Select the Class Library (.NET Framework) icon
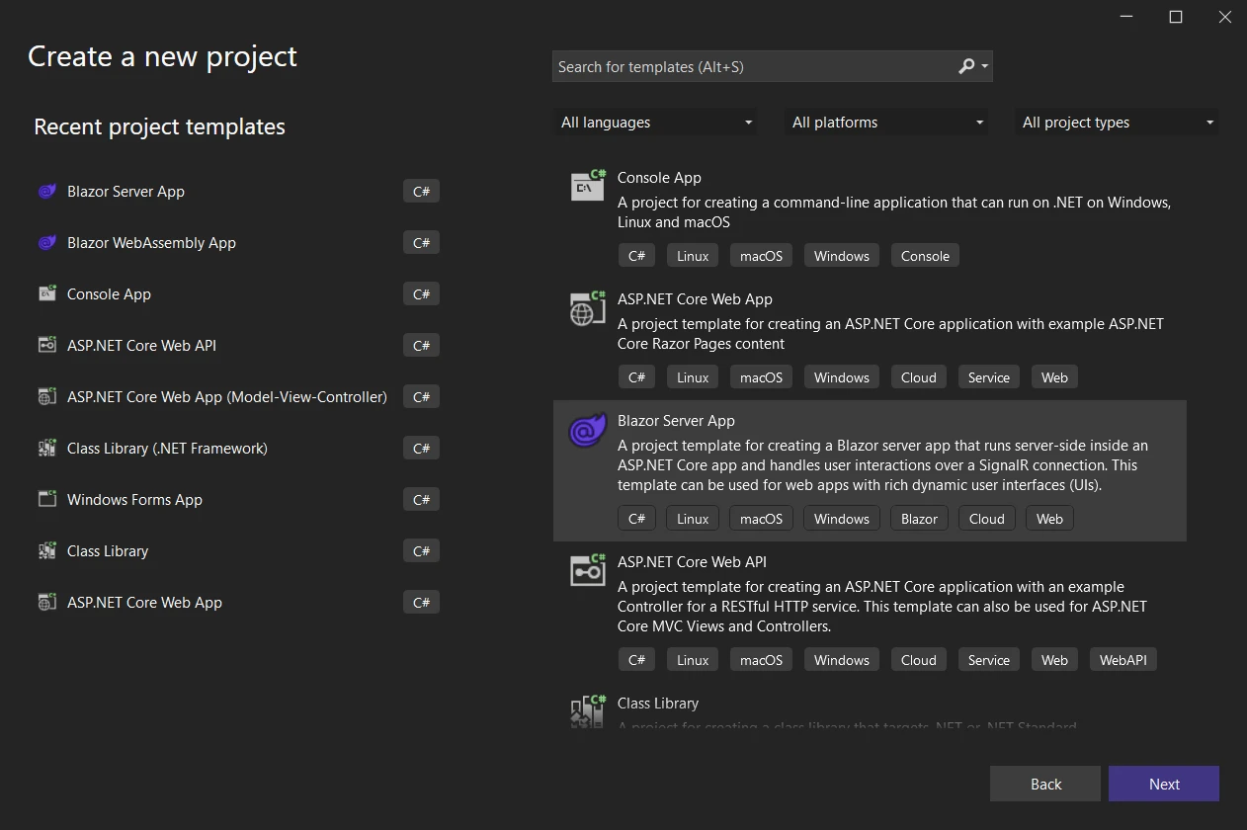Image resolution: width=1247 pixels, height=830 pixels. click(x=46, y=449)
